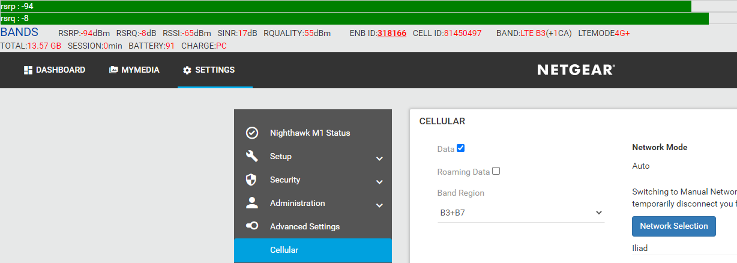Click the BANDS label
The width and height of the screenshot is (737, 263).
(x=20, y=32)
